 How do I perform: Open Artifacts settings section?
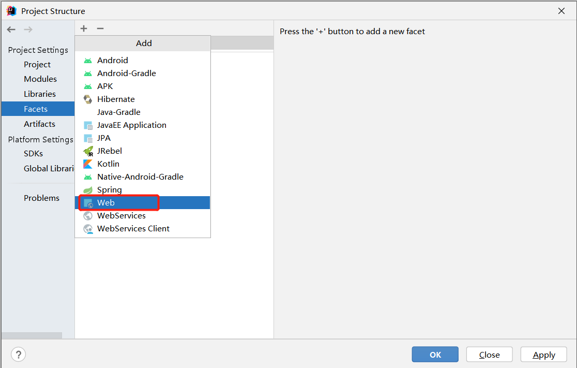[x=39, y=124]
